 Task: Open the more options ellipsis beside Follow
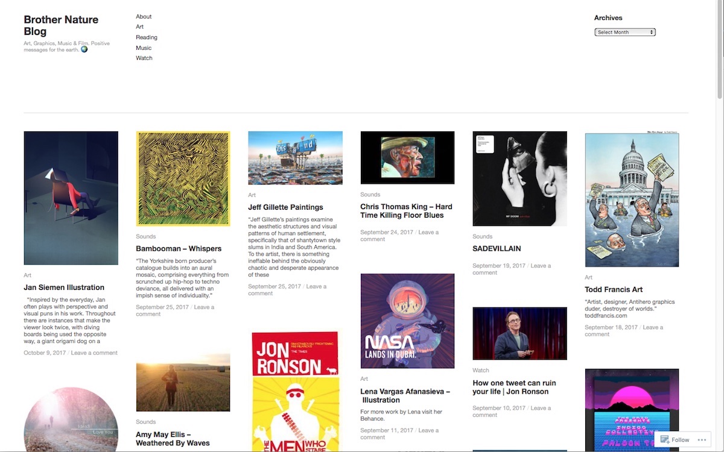pos(702,440)
